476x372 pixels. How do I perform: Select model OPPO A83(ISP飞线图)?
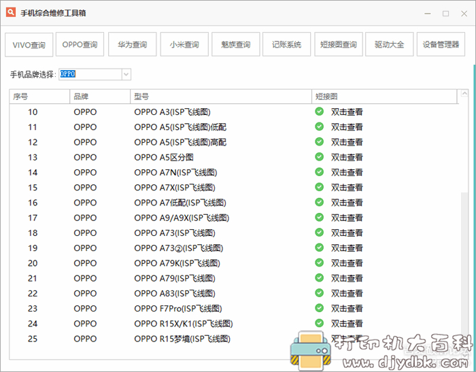[175, 294]
